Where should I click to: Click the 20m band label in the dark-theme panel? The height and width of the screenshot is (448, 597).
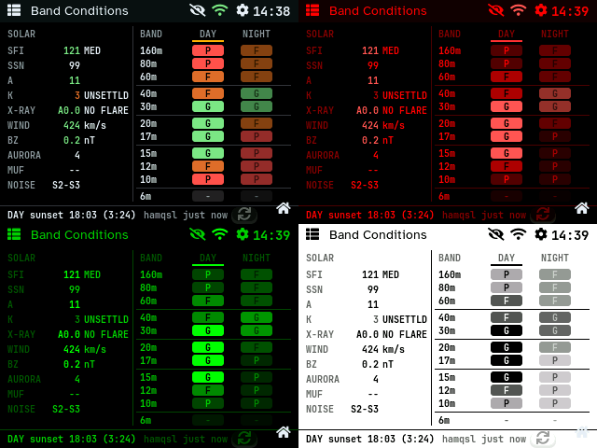[x=148, y=123]
